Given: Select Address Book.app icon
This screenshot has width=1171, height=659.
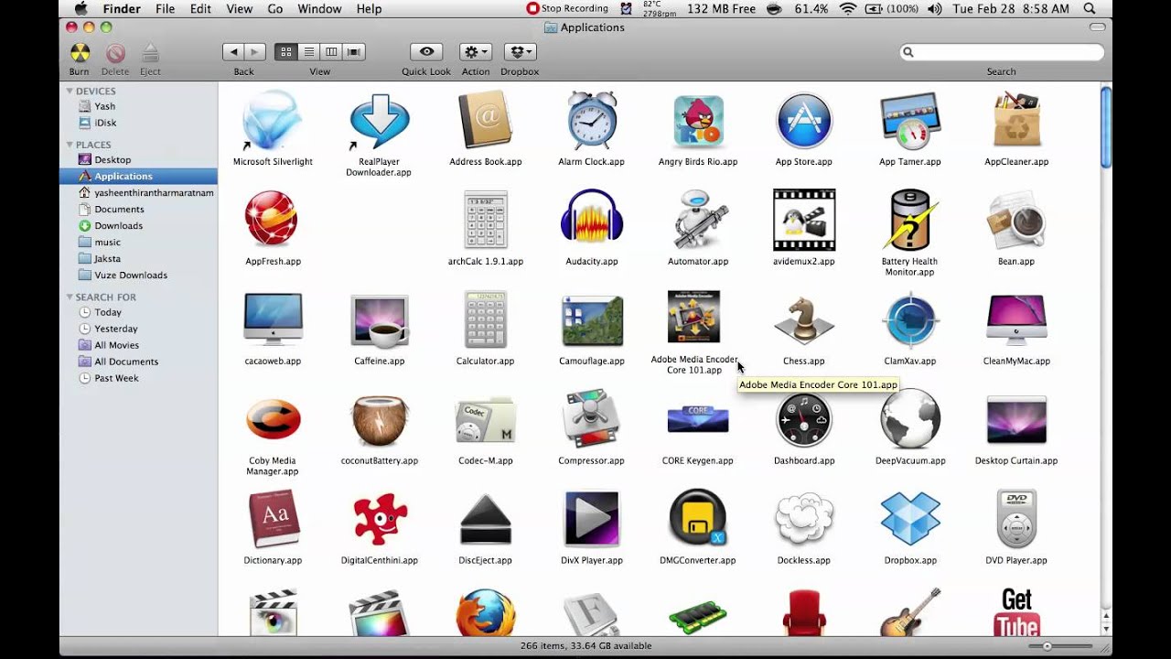Looking at the screenshot, I should click(485, 120).
